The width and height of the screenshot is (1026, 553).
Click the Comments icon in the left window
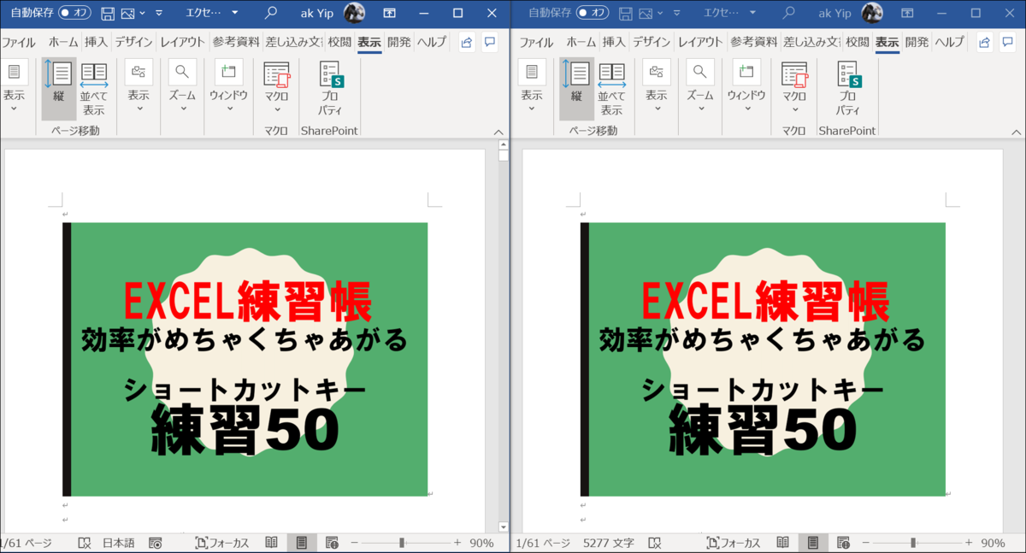[x=490, y=42]
